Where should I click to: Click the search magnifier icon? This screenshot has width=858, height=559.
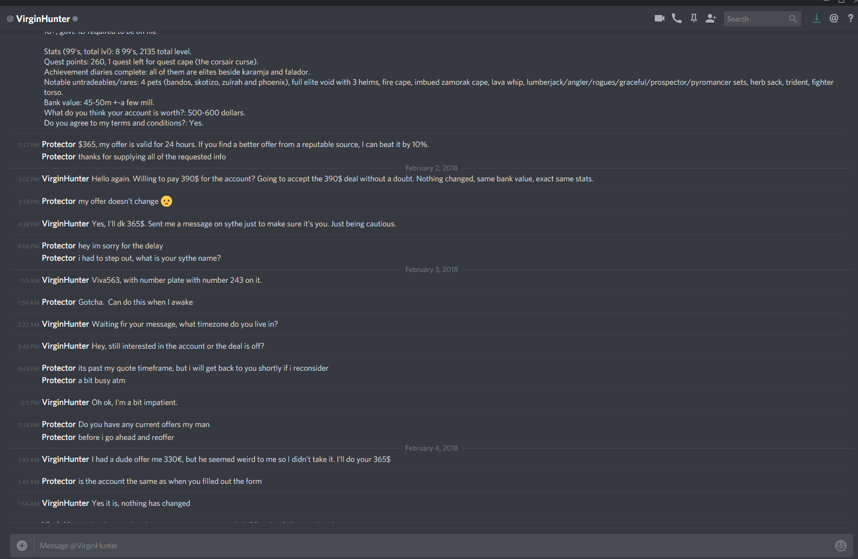click(x=793, y=19)
